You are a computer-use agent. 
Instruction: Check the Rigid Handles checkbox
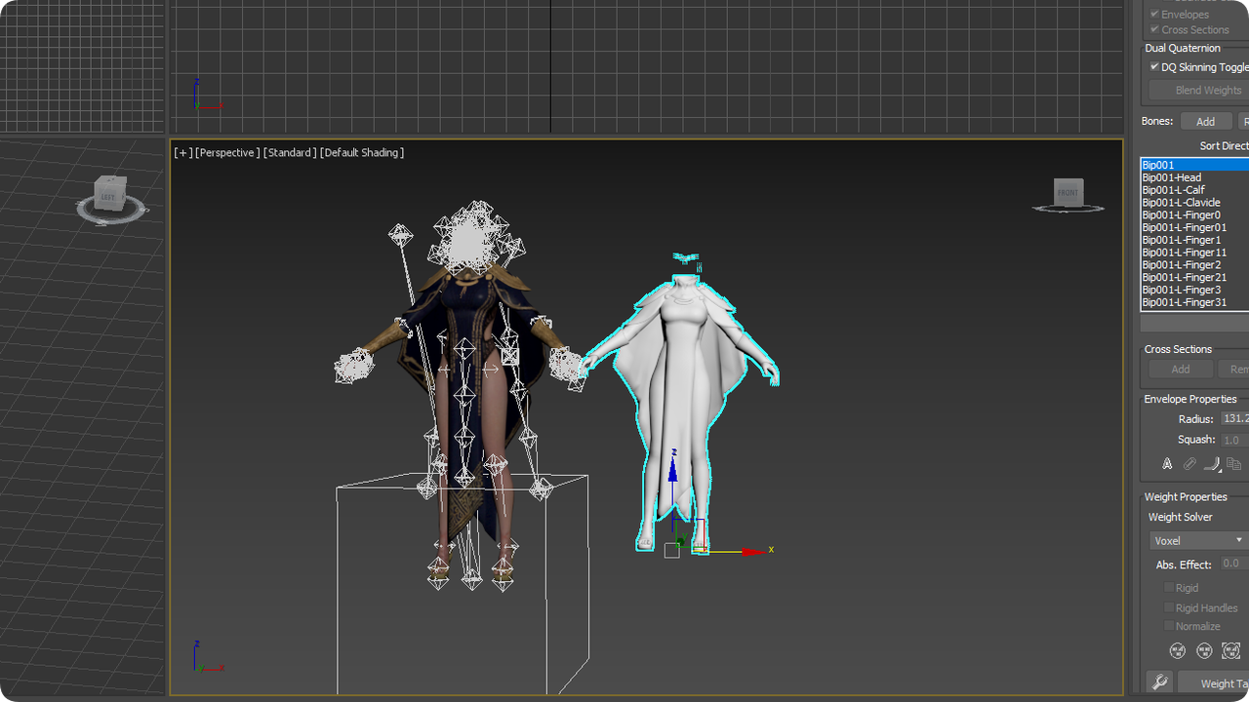1169,608
